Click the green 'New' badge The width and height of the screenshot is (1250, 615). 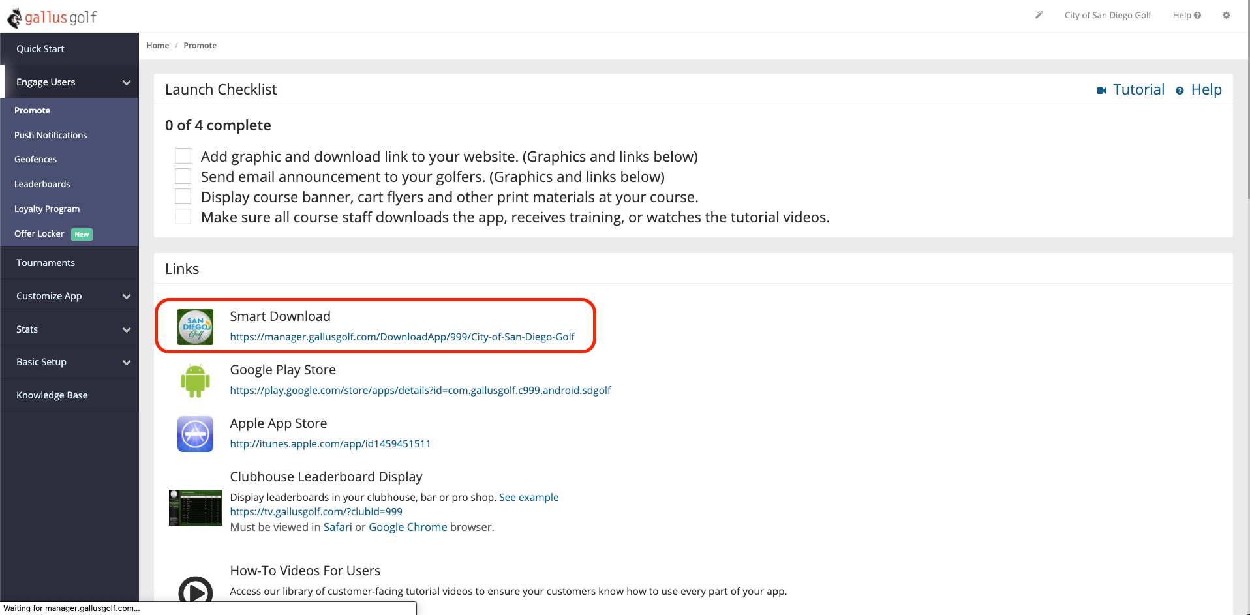(82, 234)
